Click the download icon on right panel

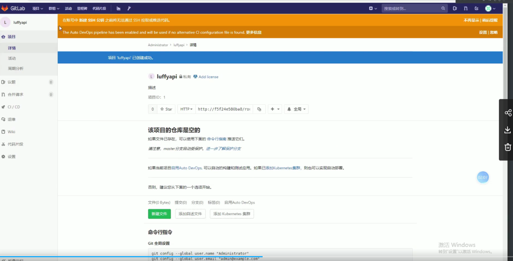tap(508, 130)
